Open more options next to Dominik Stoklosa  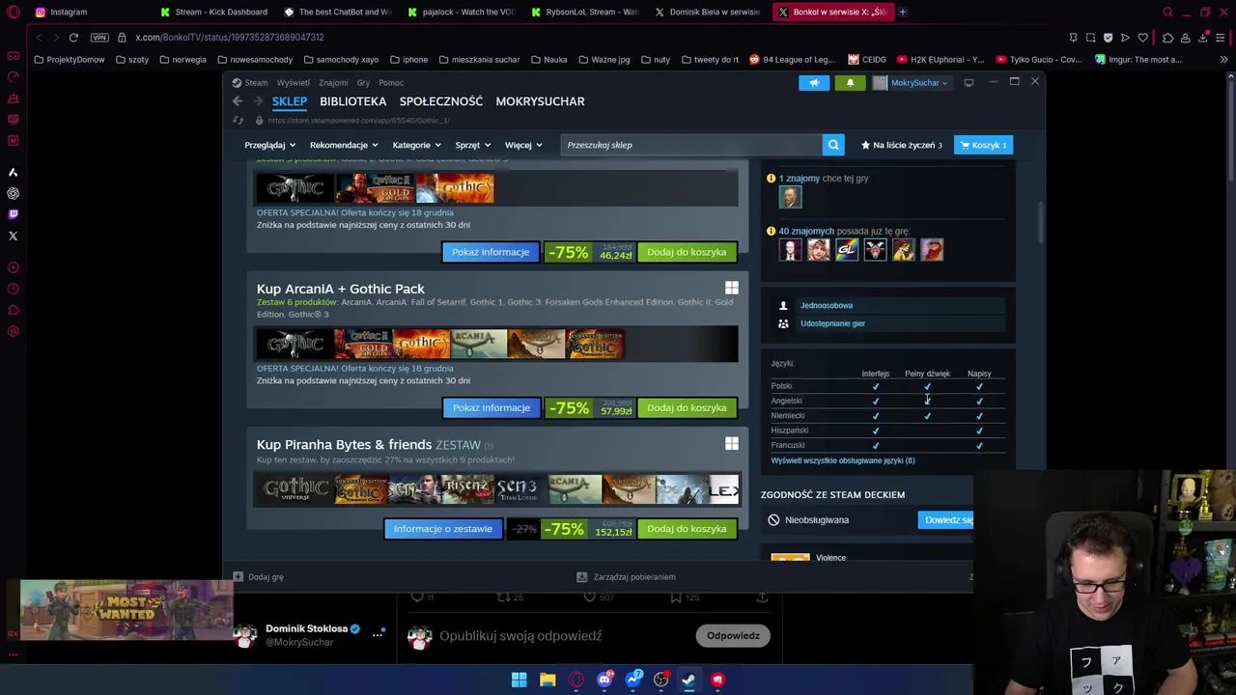(378, 635)
